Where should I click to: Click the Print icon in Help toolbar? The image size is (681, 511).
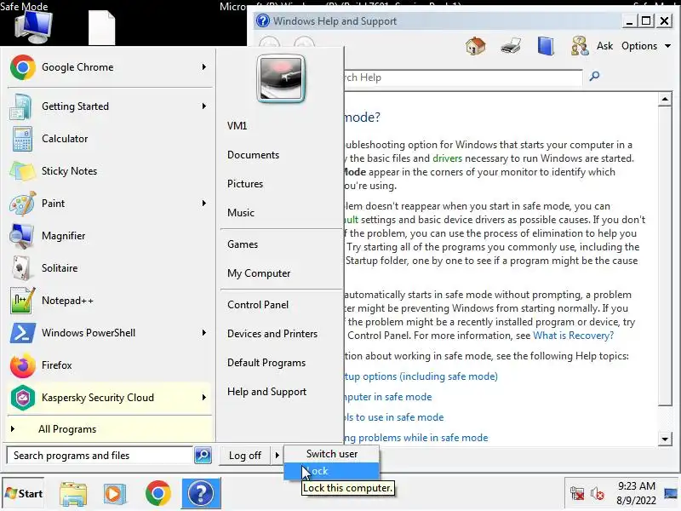tap(510, 46)
